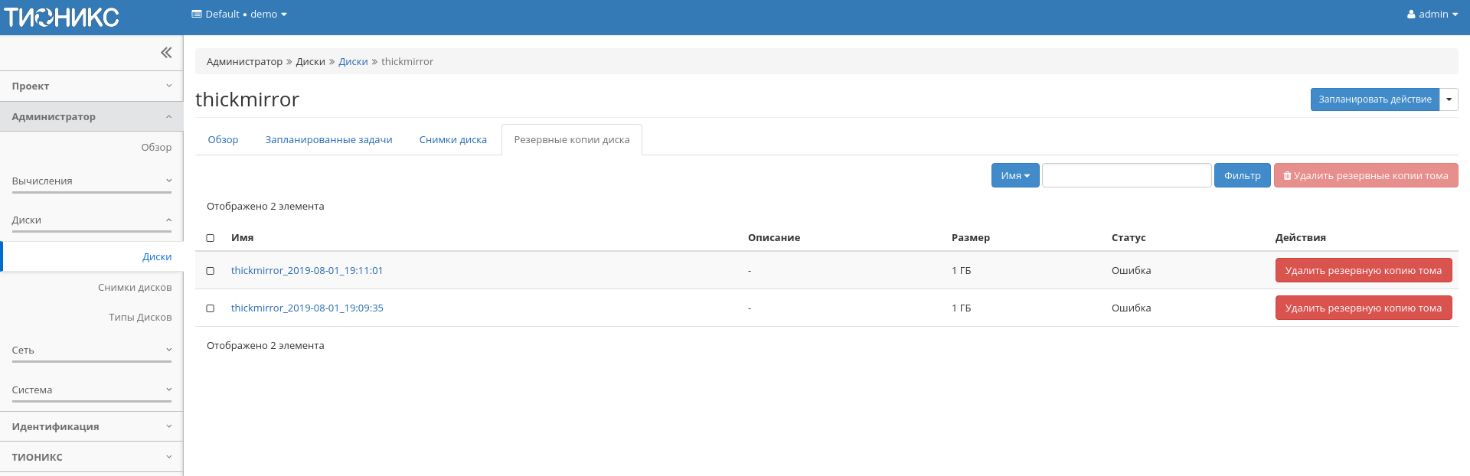Click the Диски breadcrumb link
Screen dimensions: 1470x476
click(353, 62)
